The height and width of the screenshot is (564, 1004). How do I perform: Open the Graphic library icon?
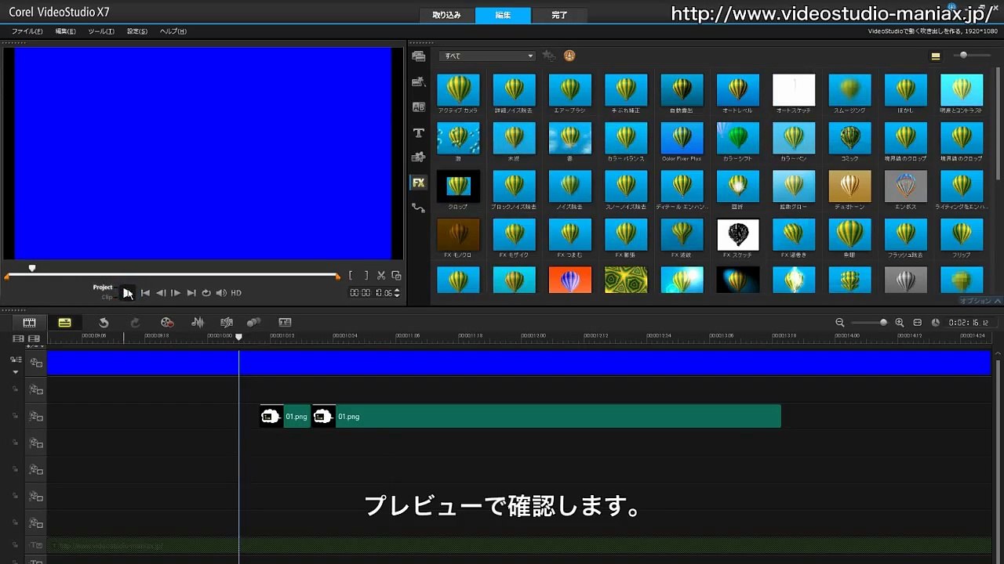(419, 157)
